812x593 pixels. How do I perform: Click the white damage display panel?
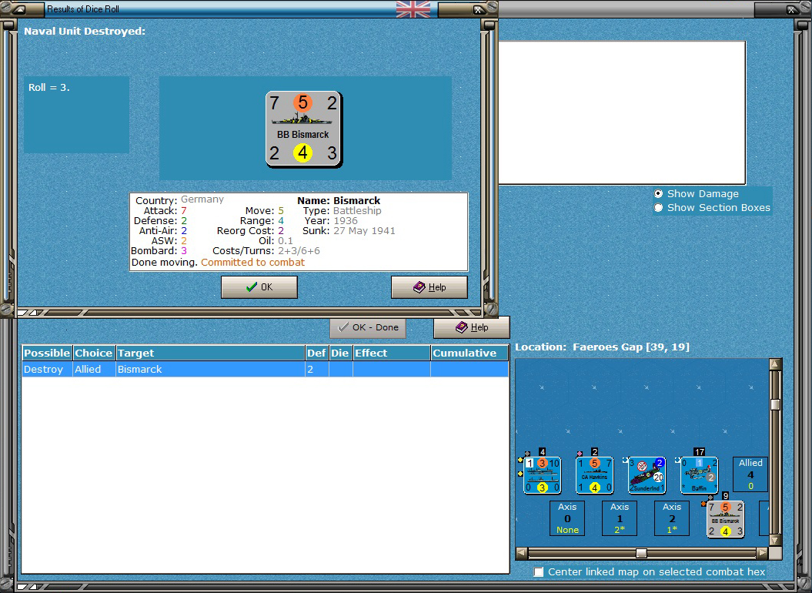point(621,112)
